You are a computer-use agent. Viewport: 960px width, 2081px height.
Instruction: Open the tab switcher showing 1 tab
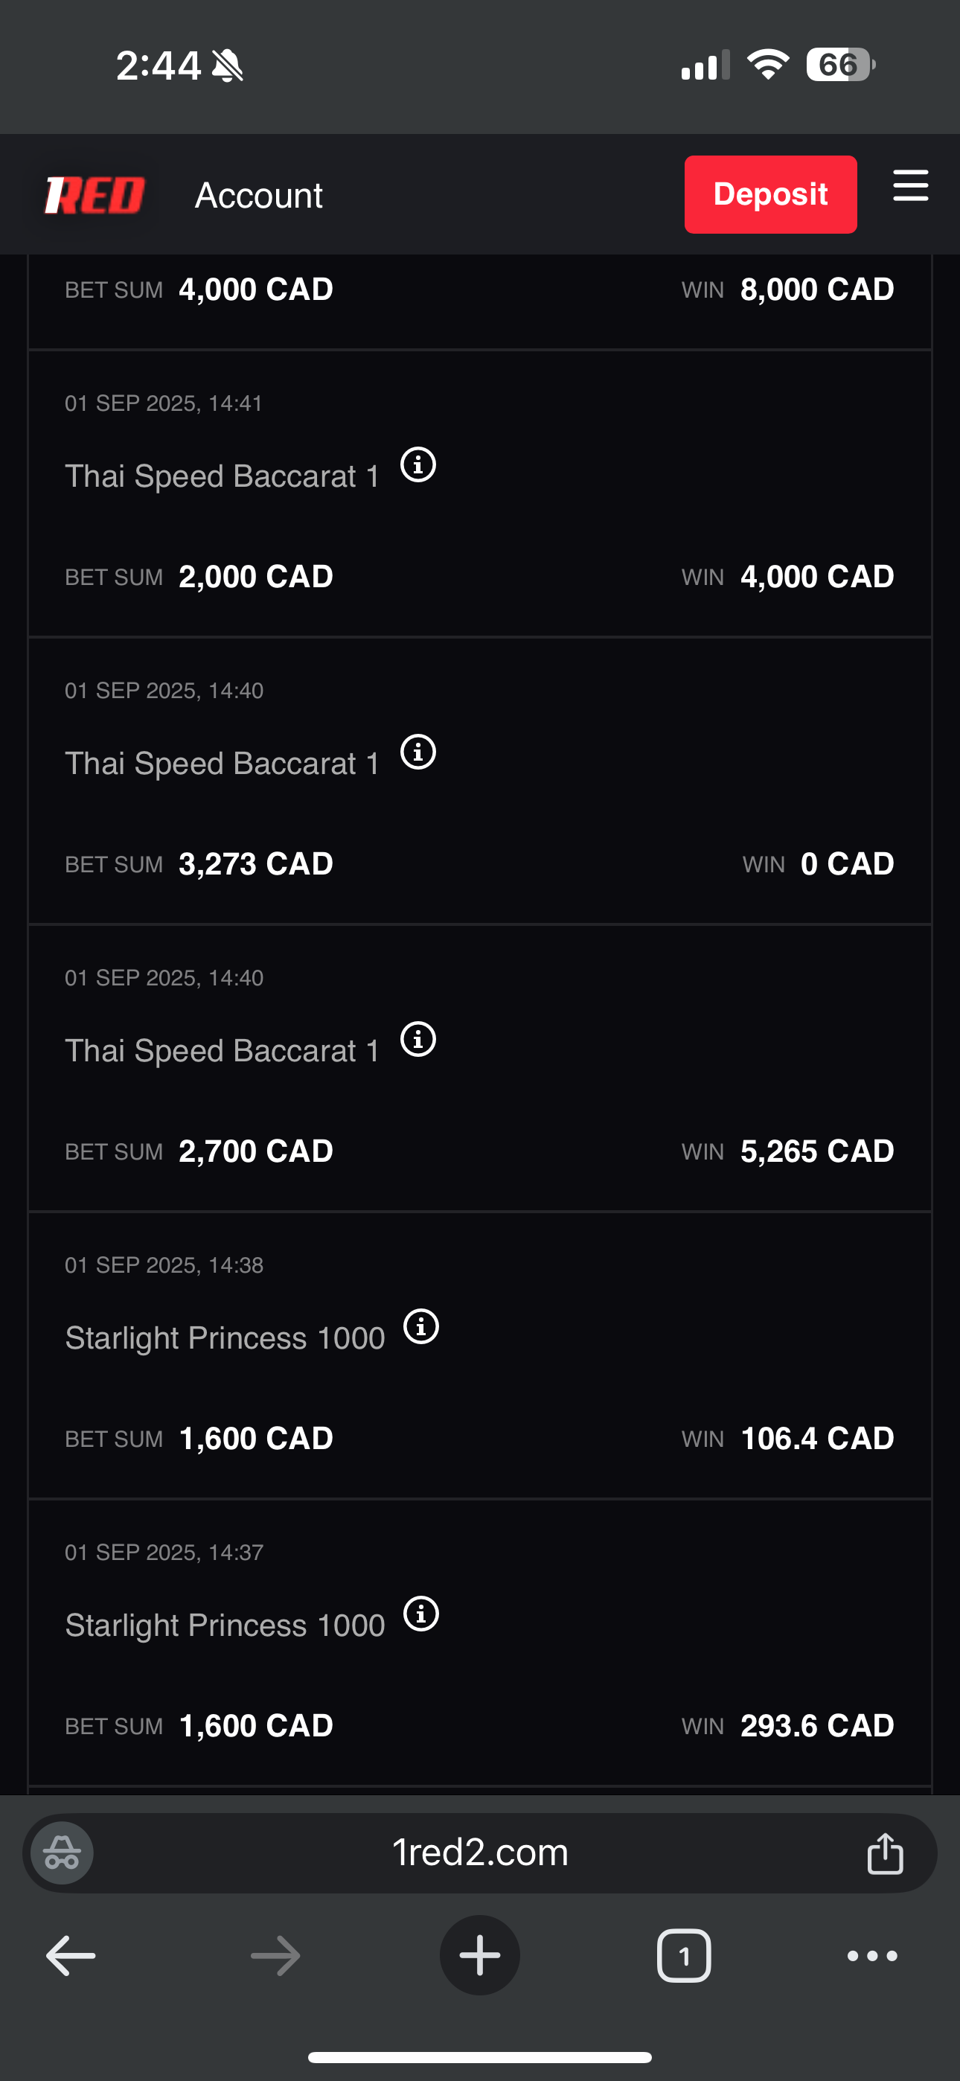coord(684,1956)
